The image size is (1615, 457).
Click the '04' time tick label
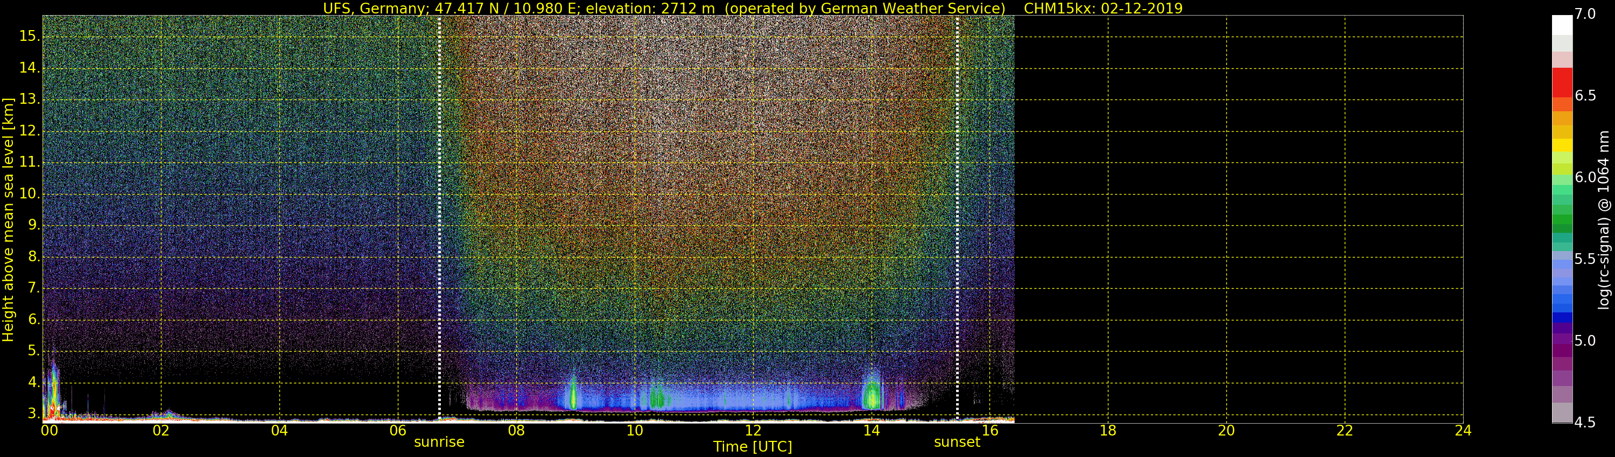coord(279,430)
